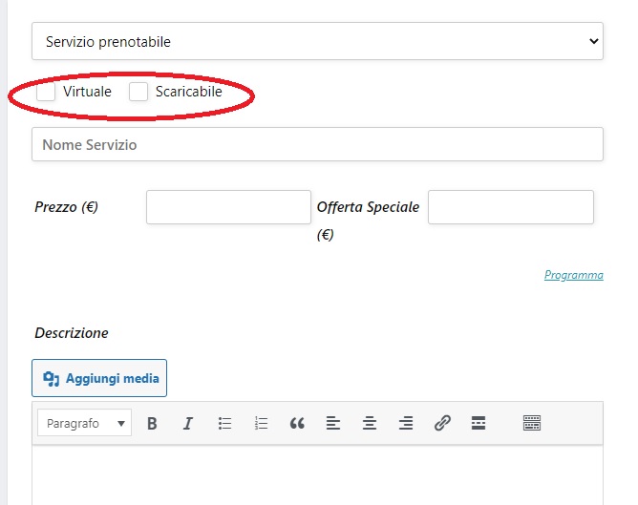Select the Offerta Speciale price field
The height and width of the screenshot is (505, 638).
tap(510, 207)
